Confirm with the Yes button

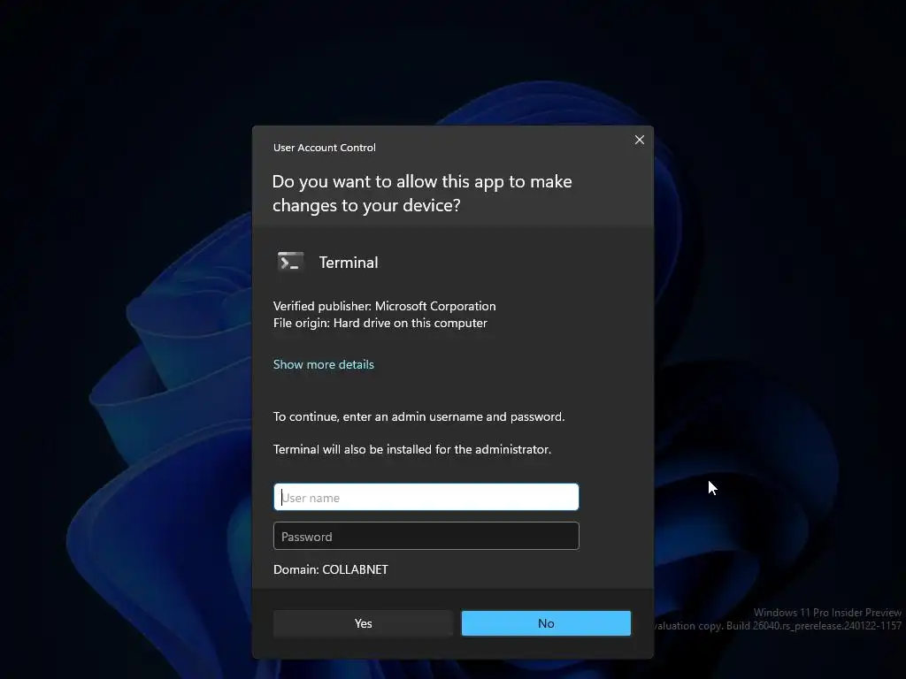(x=363, y=623)
